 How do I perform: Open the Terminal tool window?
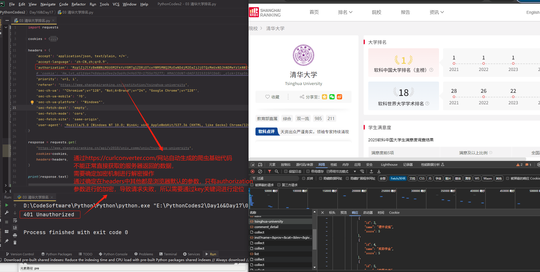pyautogui.click(x=168, y=254)
